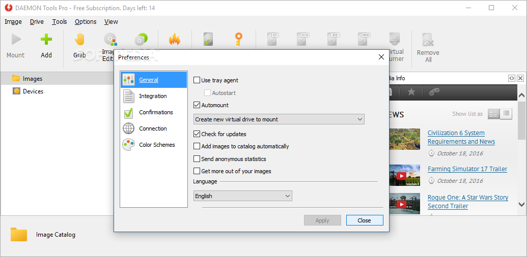This screenshot has width=527, height=257.
Task: Uncheck the Automount checkbox
Action: click(x=197, y=105)
